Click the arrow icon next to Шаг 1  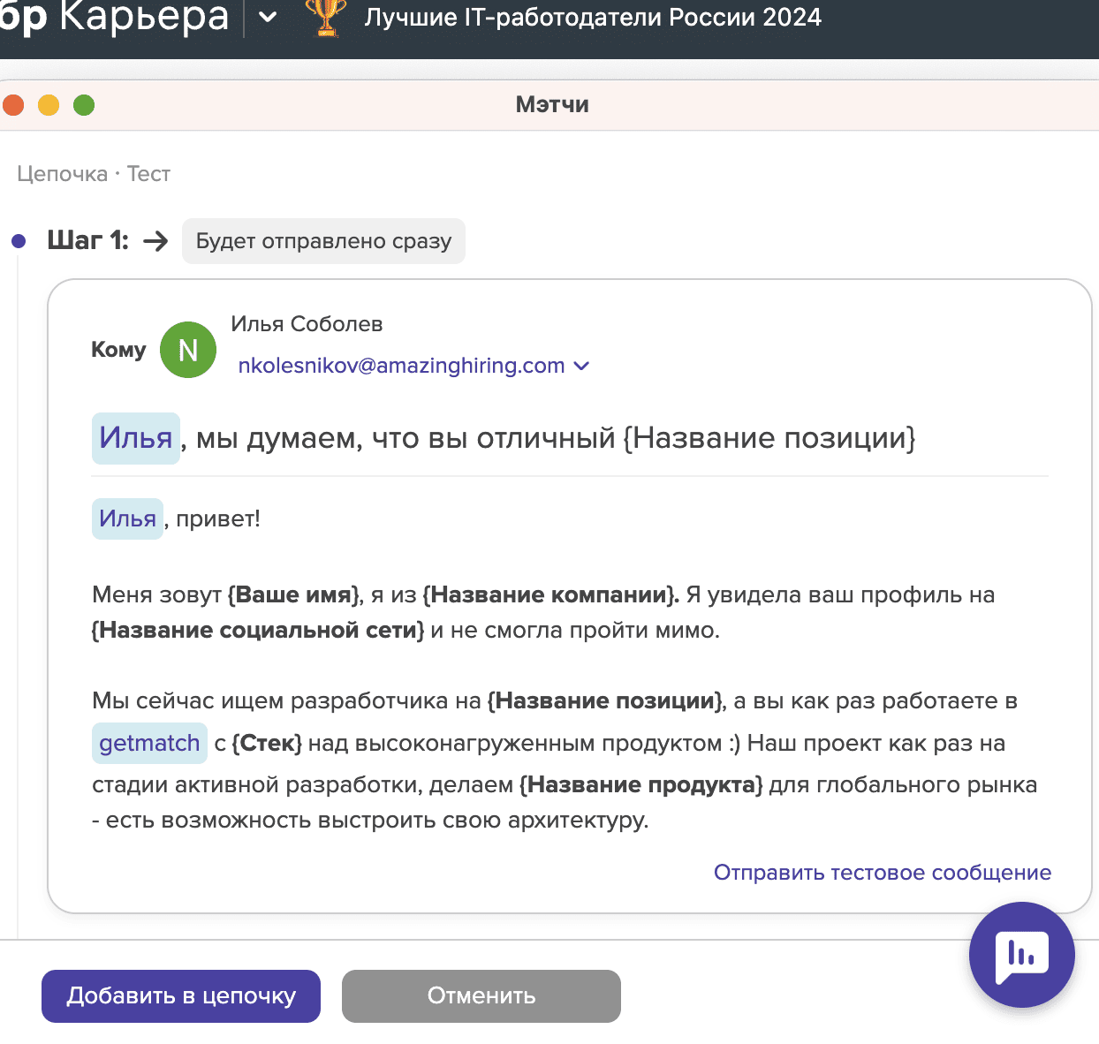coord(155,241)
